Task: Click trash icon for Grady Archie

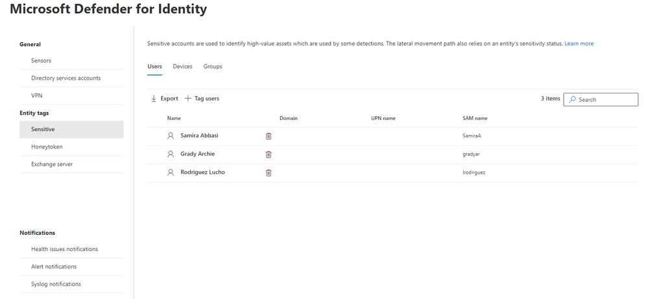Action: point(269,154)
